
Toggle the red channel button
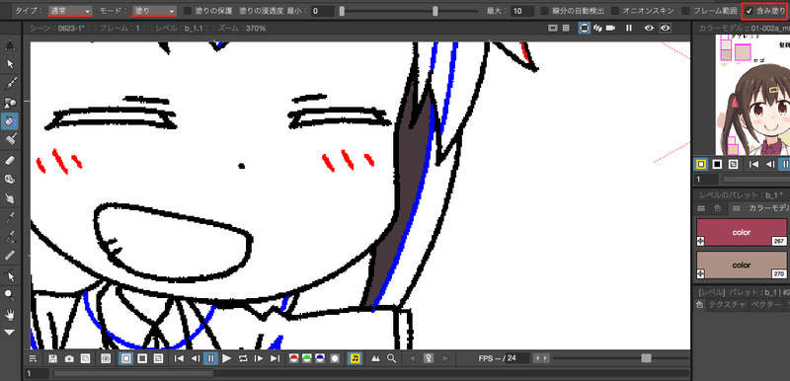(x=293, y=358)
